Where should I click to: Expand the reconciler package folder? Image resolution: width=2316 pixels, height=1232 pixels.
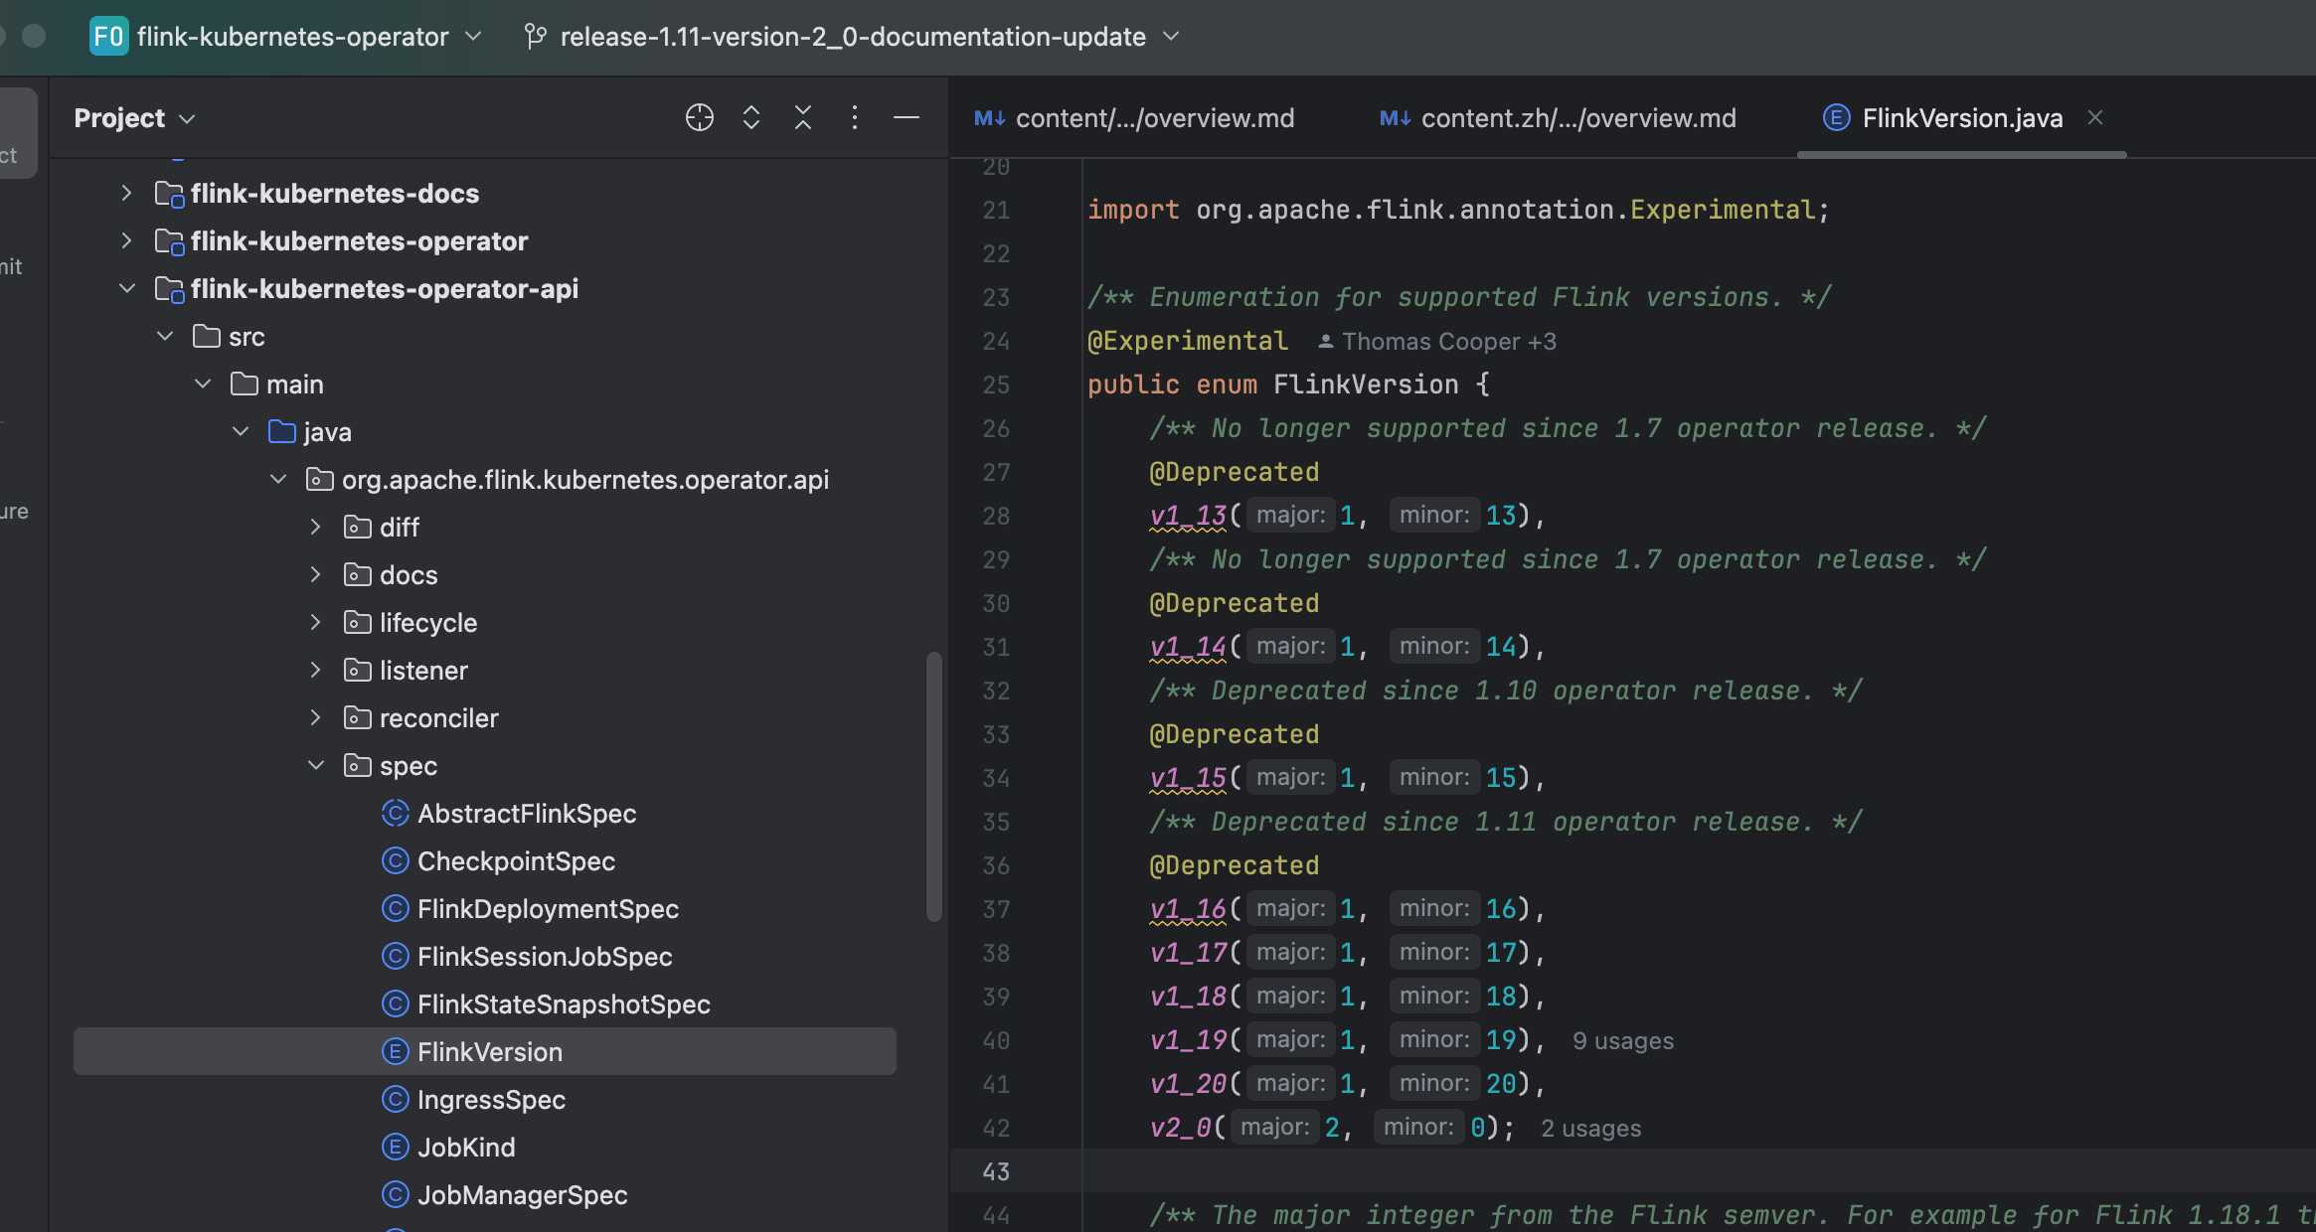pyautogui.click(x=316, y=718)
